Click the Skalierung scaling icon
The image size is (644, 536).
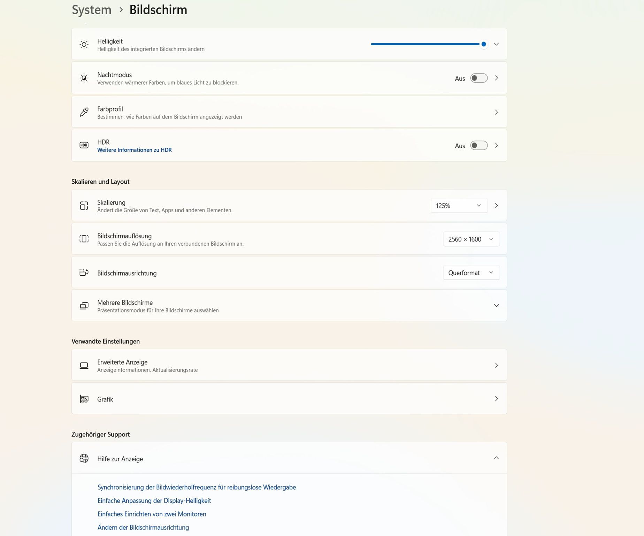click(x=84, y=206)
